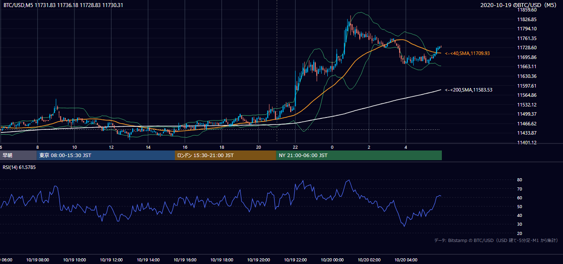The image size is (563, 264).
Task: Click the 10/19 12:00 date label
Action: pos(111,260)
